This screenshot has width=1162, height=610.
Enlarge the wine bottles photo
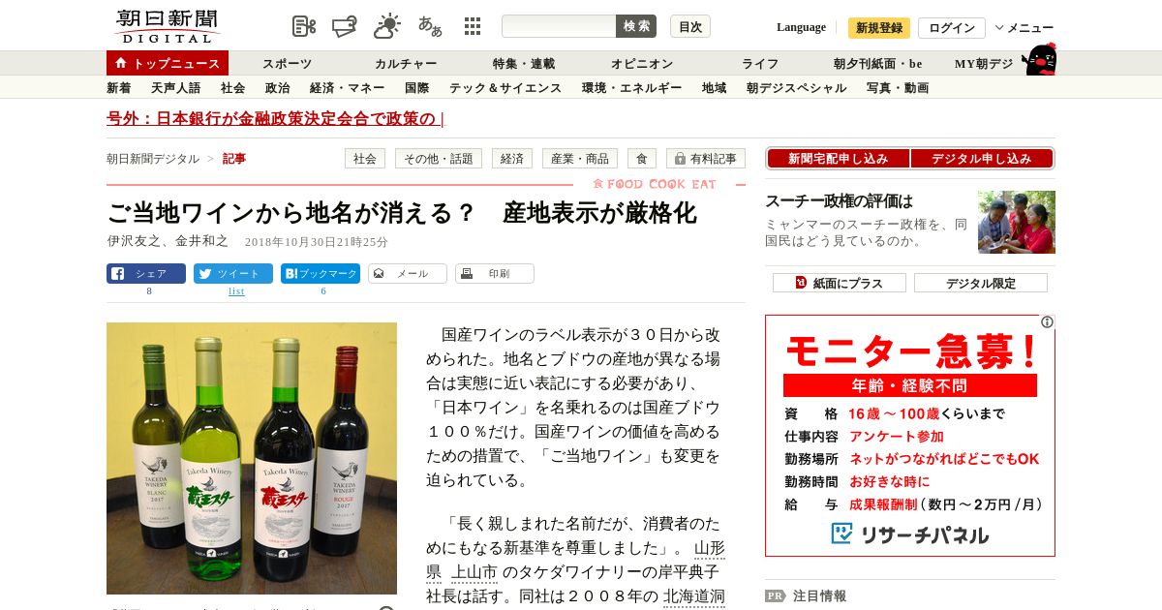(x=252, y=458)
